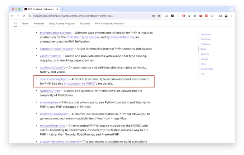The image size is (244, 155).
Task: Jump to Fun in the sidebar
Action: [x=203, y=74]
